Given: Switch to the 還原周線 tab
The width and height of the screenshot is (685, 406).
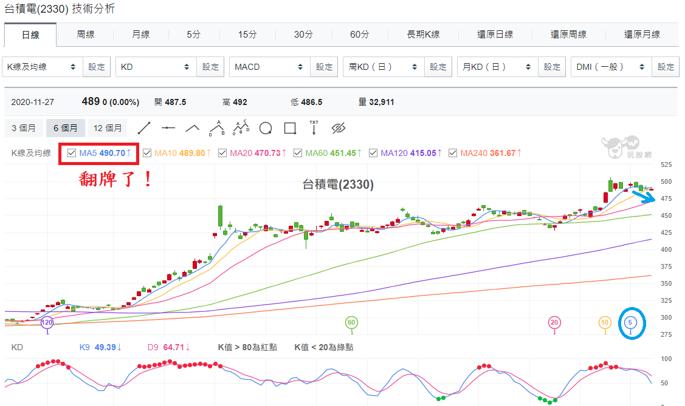Looking at the screenshot, I should 568,35.
